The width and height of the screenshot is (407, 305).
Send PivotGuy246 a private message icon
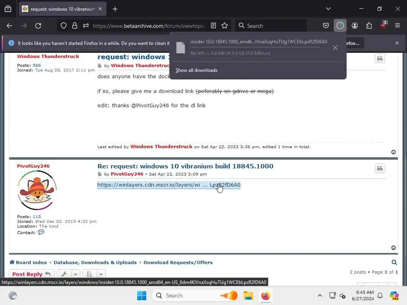[41, 232]
